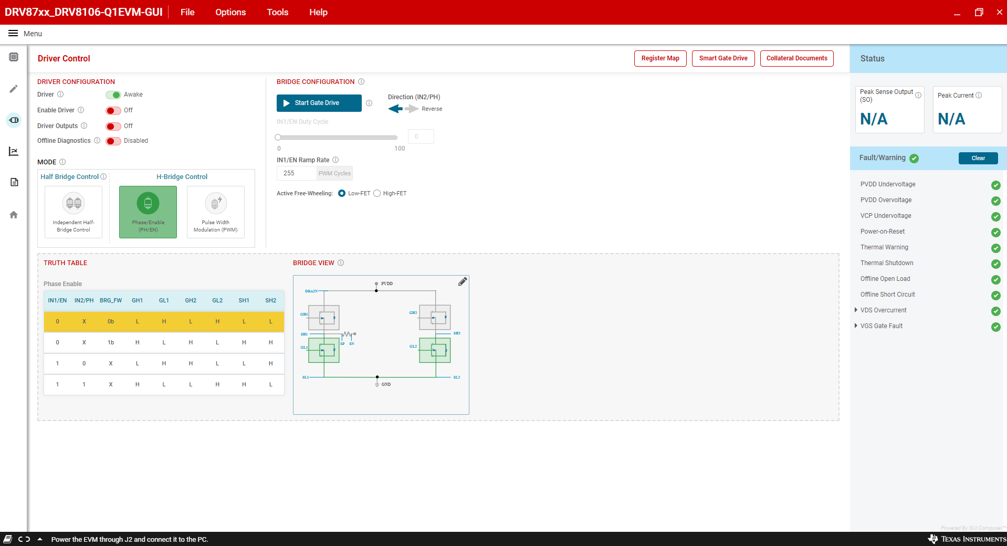This screenshot has width=1007, height=546.
Task: Toggle the Enable Driver switch
Action: click(113, 111)
